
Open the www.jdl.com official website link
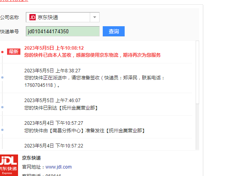(x=58, y=167)
